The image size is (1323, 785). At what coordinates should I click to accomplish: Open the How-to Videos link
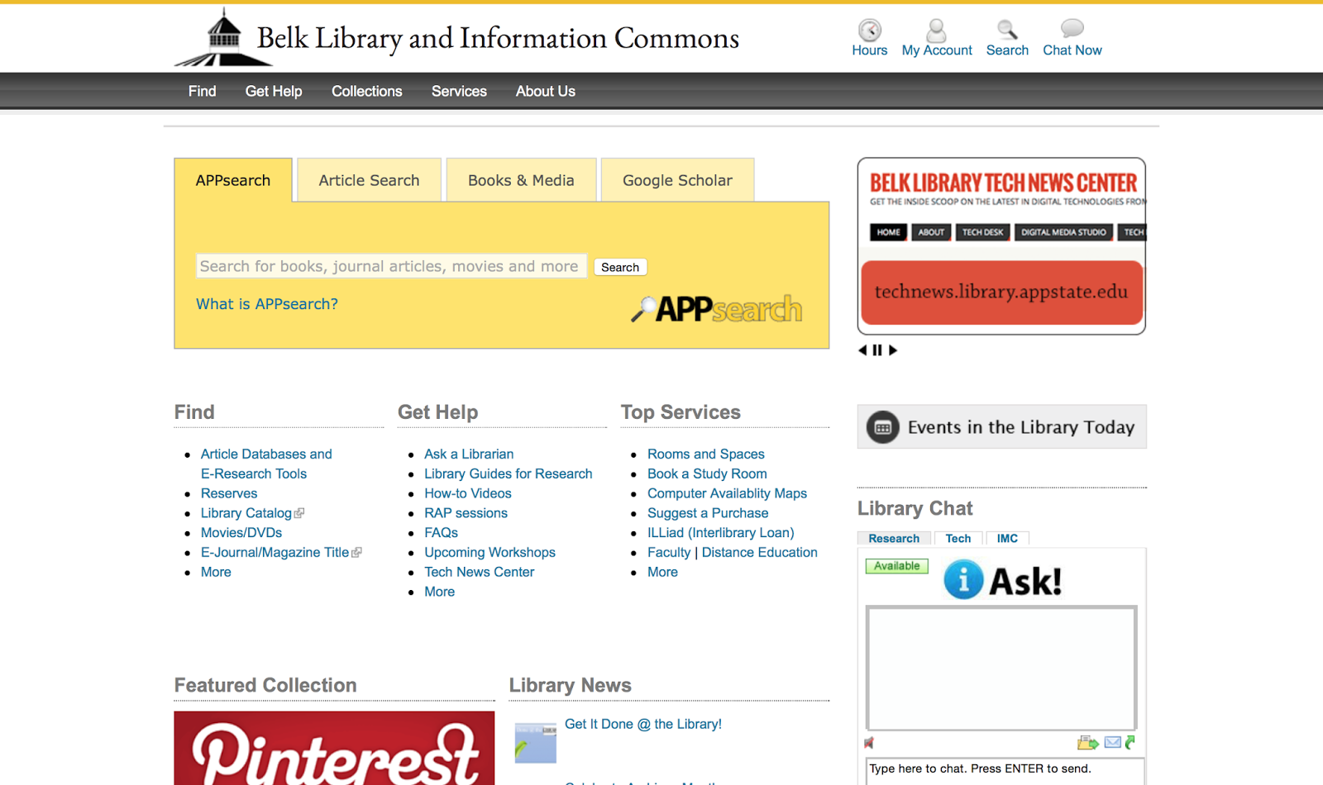tap(468, 493)
